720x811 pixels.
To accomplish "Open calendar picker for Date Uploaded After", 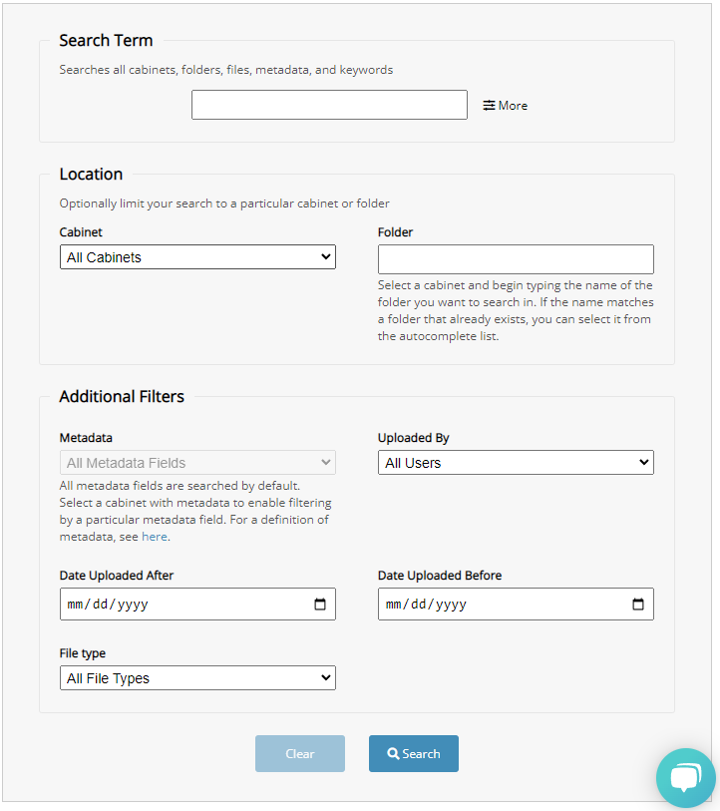I will (x=320, y=605).
